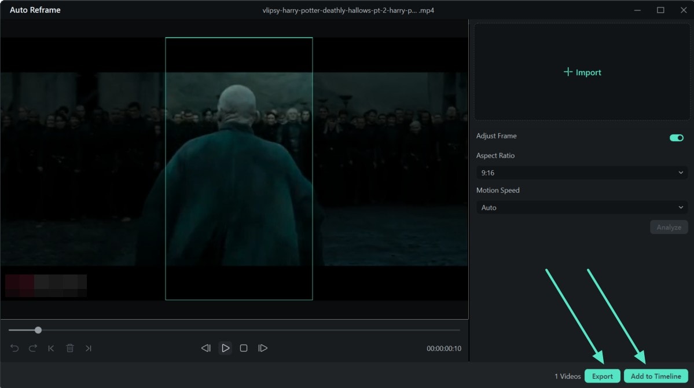This screenshot has height=388, width=694.
Task: Click the 00:00:00:10 timecode
Action: point(444,349)
